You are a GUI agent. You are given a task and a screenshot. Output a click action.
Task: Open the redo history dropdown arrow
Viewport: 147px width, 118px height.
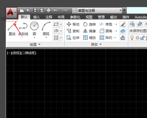70,10
